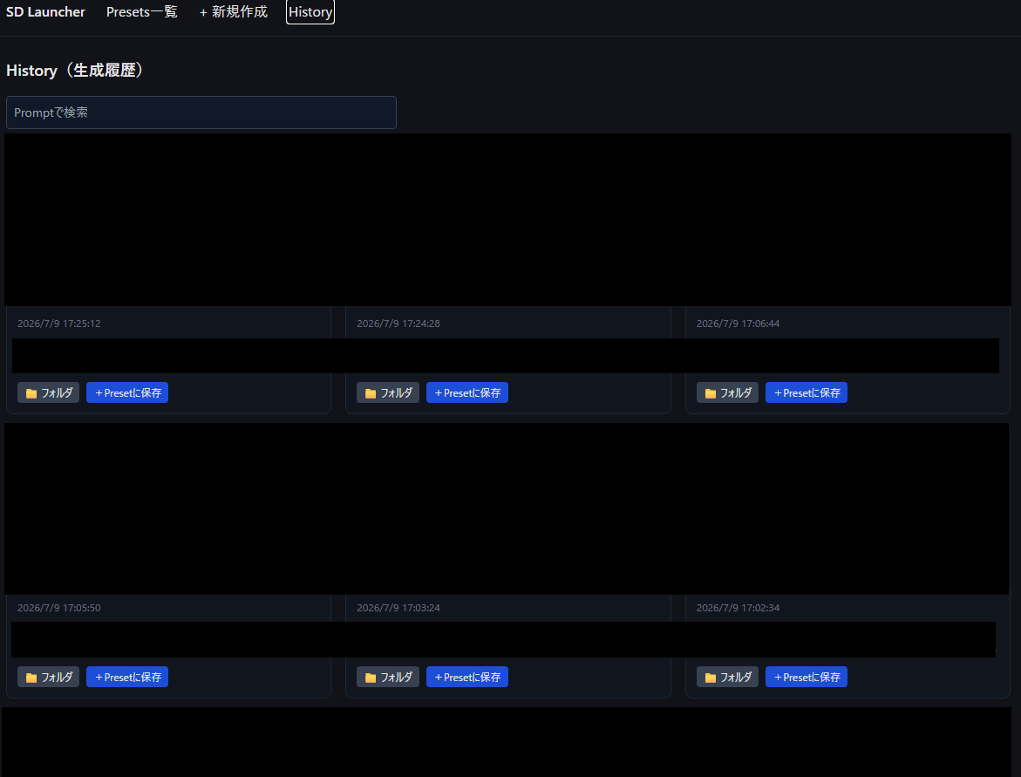Open フォルダ for the 17:03:24 entry
The image size is (1021, 777).
388,677
